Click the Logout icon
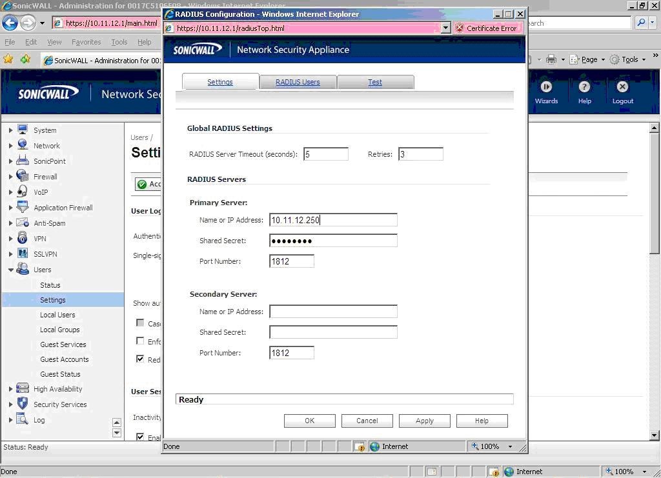 [622, 87]
